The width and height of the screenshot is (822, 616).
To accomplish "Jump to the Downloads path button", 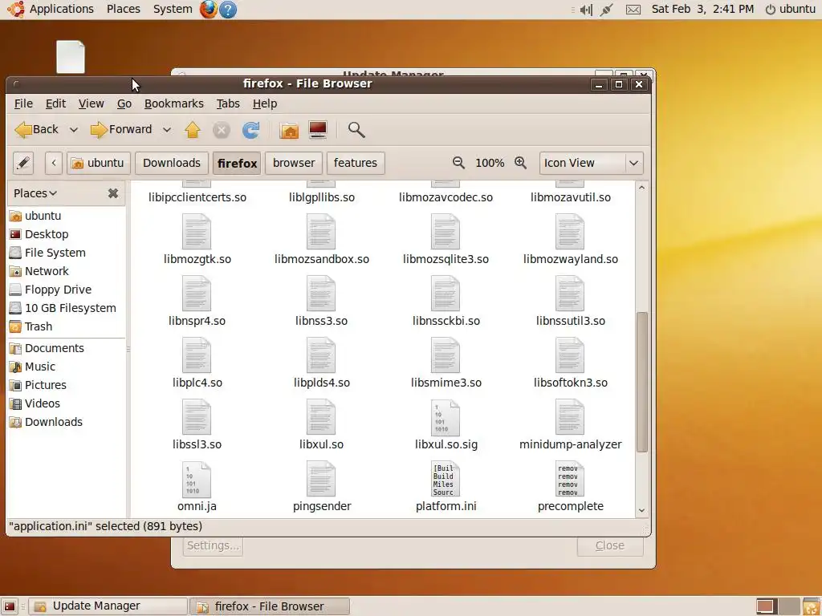I will 172,163.
